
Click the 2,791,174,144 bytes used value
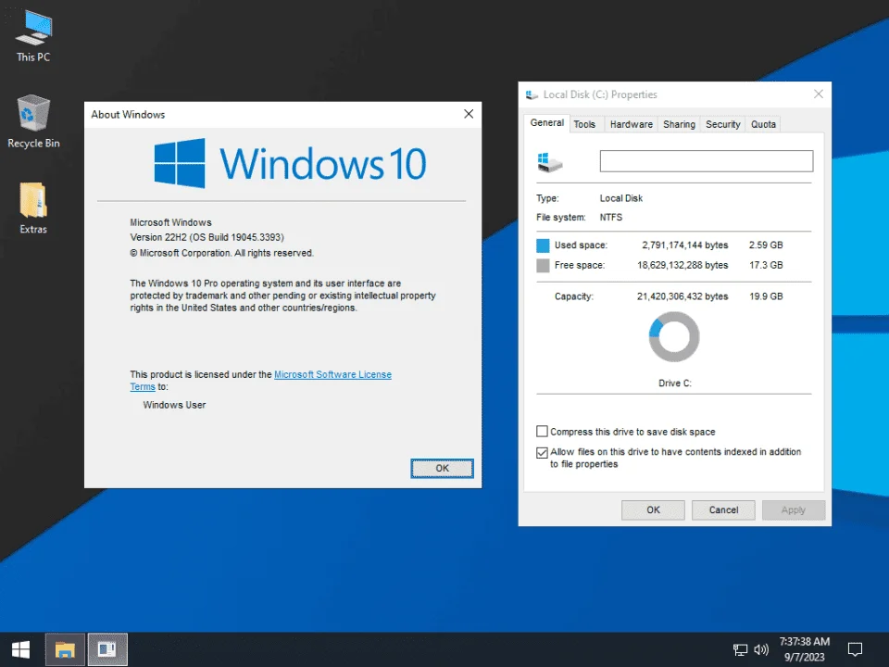pyautogui.click(x=685, y=245)
